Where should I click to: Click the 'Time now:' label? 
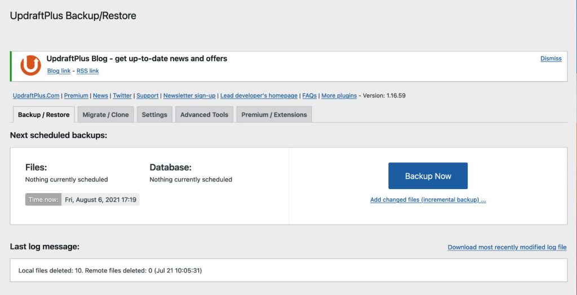[x=43, y=200]
